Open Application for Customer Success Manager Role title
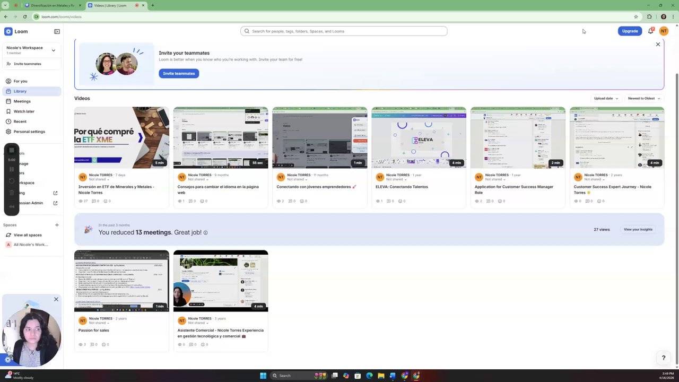The width and height of the screenshot is (679, 382). pyautogui.click(x=513, y=189)
